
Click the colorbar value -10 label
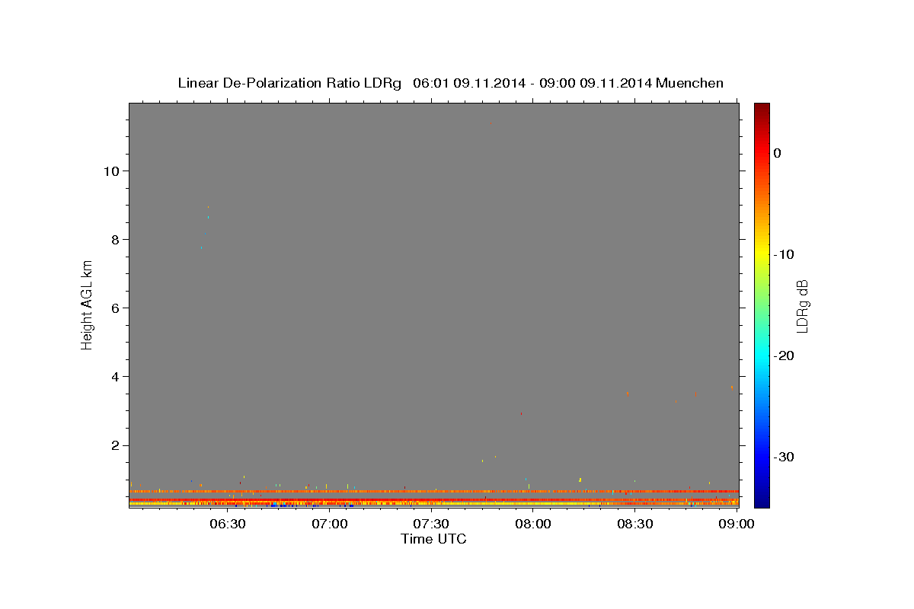[784, 254]
